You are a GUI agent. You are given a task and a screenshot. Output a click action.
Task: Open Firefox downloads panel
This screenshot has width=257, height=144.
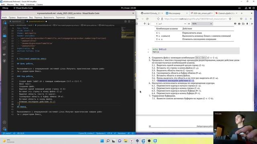246,19
